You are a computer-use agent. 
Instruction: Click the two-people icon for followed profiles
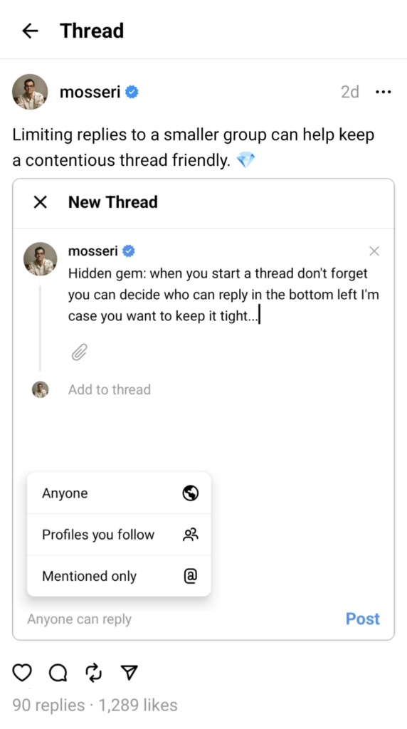tap(191, 535)
